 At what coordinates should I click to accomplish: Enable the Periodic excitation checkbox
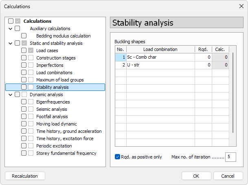click(24, 146)
